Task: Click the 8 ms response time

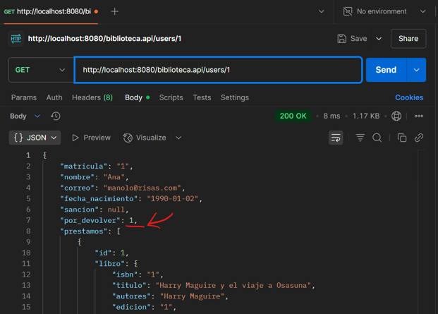Action: [x=331, y=116]
